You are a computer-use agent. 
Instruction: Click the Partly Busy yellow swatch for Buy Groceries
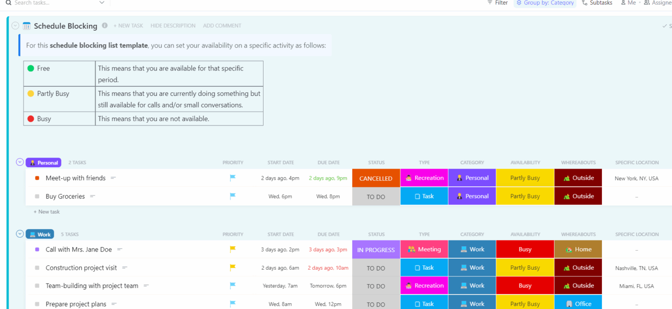(525, 196)
